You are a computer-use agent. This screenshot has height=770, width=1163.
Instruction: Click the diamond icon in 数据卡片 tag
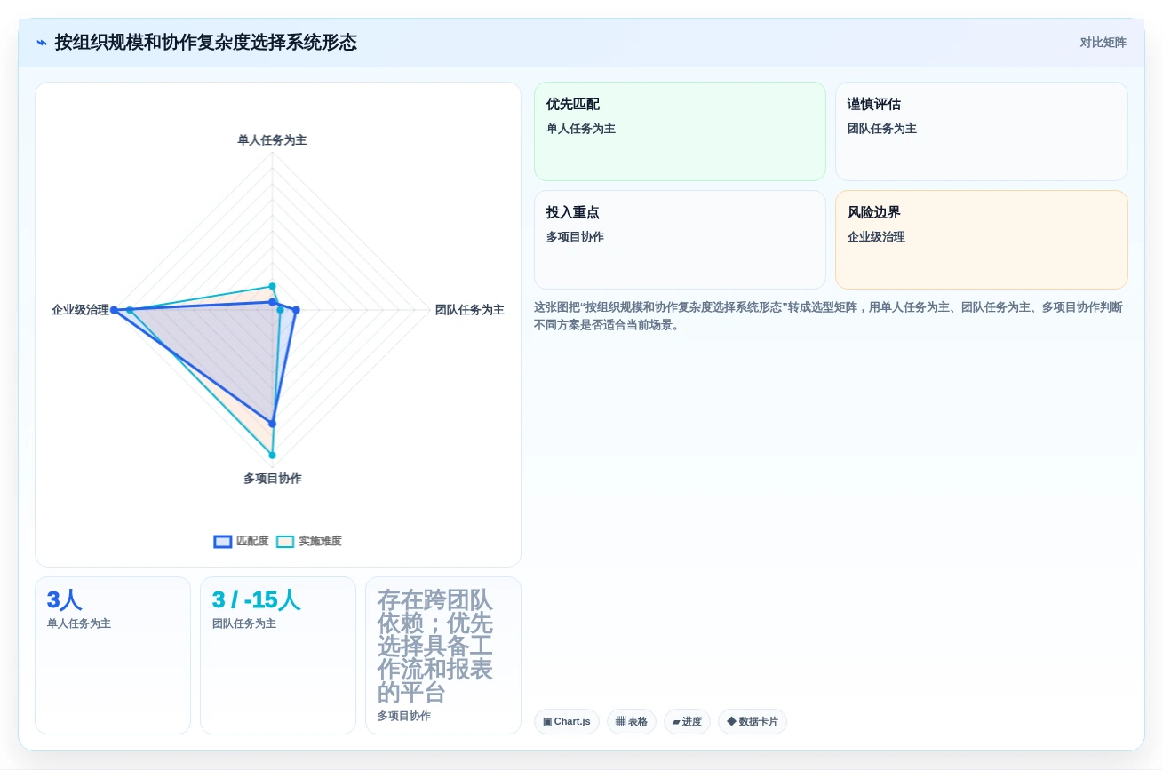coord(731,721)
